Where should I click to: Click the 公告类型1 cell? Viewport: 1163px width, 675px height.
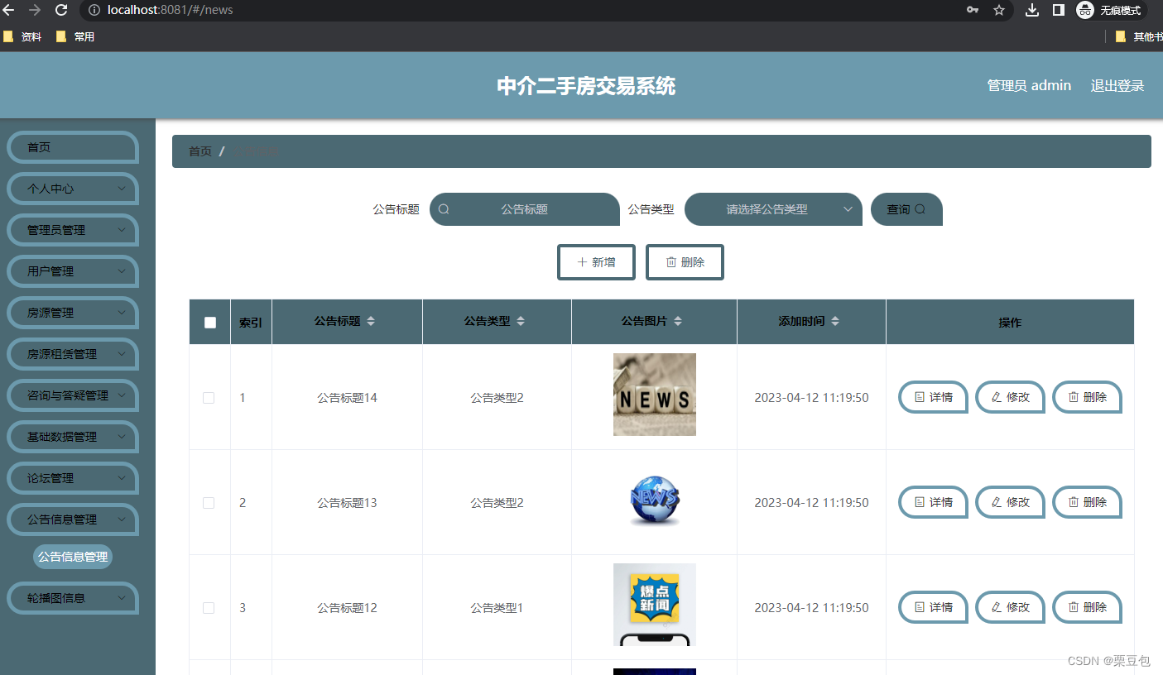[497, 608]
